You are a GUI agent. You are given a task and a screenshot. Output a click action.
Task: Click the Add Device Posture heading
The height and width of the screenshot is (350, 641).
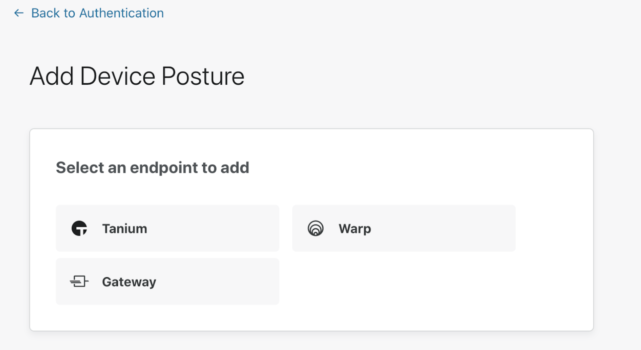137,76
